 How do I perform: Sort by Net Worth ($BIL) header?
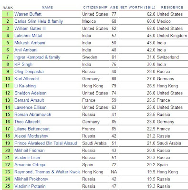[x=137, y=7]
